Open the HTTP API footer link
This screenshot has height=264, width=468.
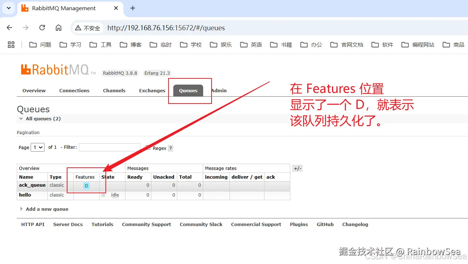[x=33, y=224]
